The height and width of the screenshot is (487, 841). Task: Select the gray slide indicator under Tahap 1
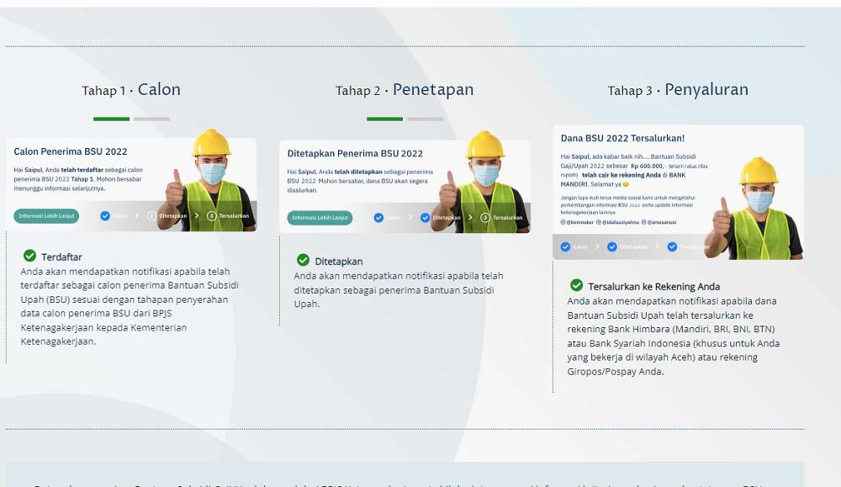151,119
